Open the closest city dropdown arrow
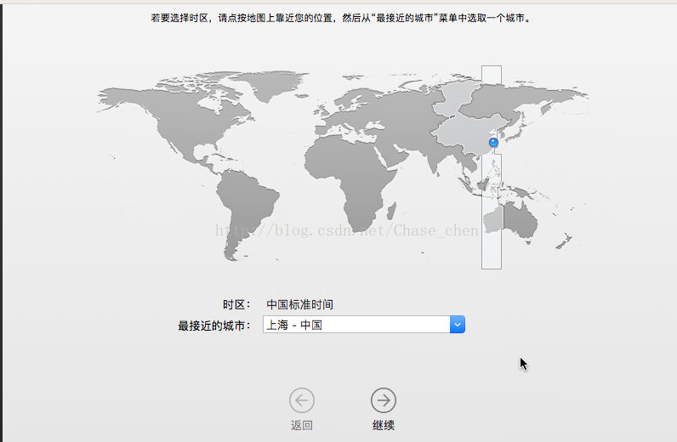The width and height of the screenshot is (677, 442). 458,324
